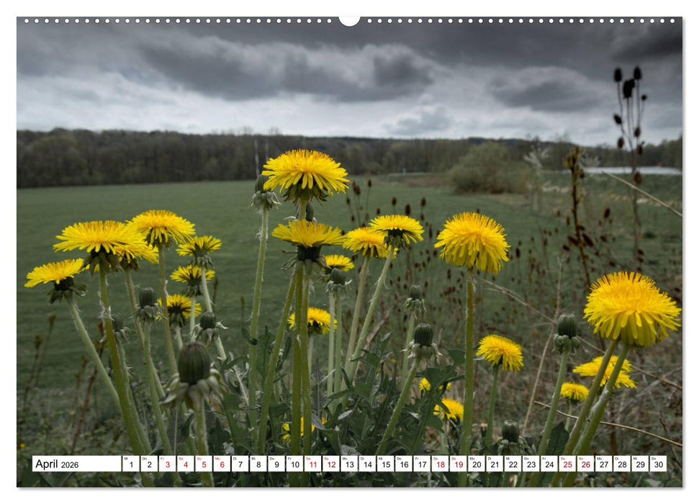
Task: Click the red Sunday 26 cell
Action: pos(586,466)
